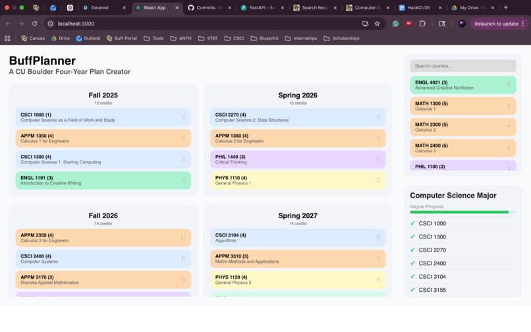Viewport: 531px width, 332px height.
Task: Open the Tools bookmarks folder
Action: coord(154,38)
